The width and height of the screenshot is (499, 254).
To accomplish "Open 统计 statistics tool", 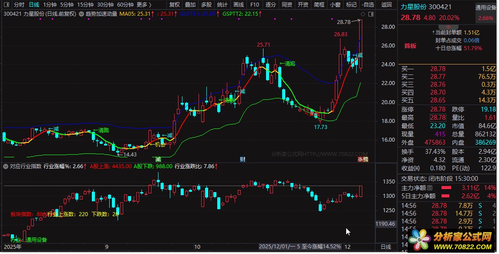I will (222, 4).
